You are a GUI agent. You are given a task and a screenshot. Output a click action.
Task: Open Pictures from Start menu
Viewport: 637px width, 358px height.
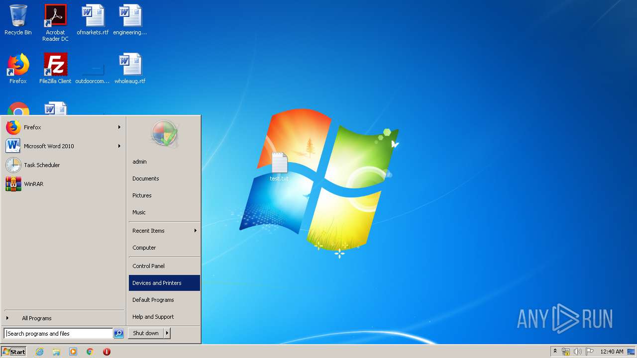point(164,195)
